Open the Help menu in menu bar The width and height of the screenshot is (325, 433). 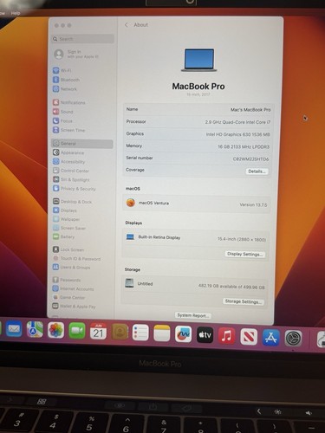16,13
